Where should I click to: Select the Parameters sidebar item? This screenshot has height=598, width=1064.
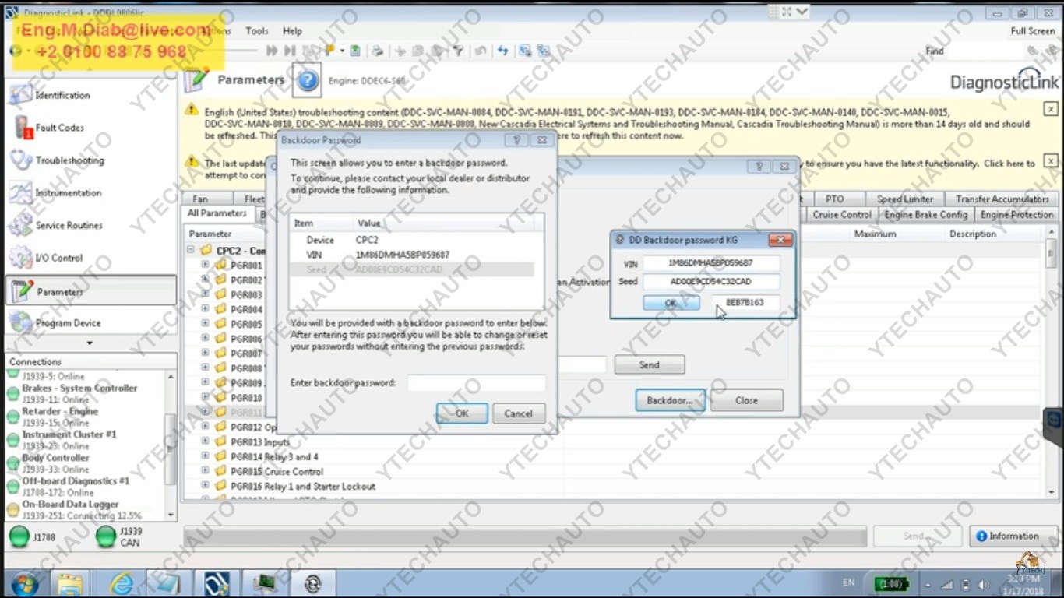(x=90, y=291)
